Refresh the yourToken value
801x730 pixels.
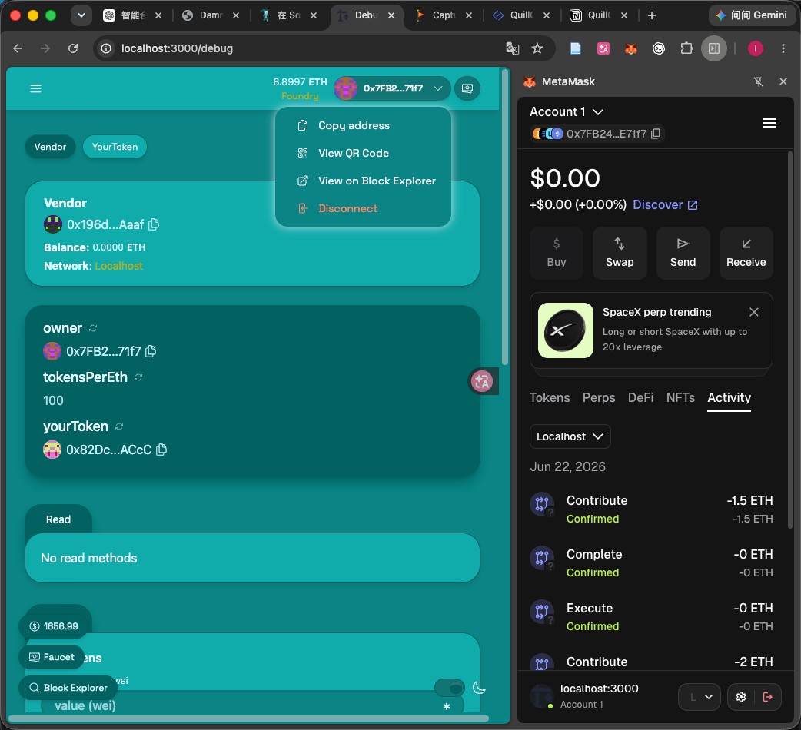click(x=119, y=426)
